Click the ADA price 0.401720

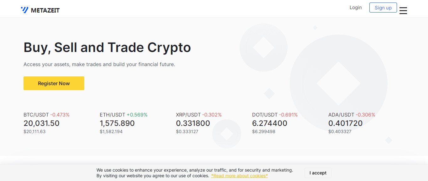click(x=345, y=123)
